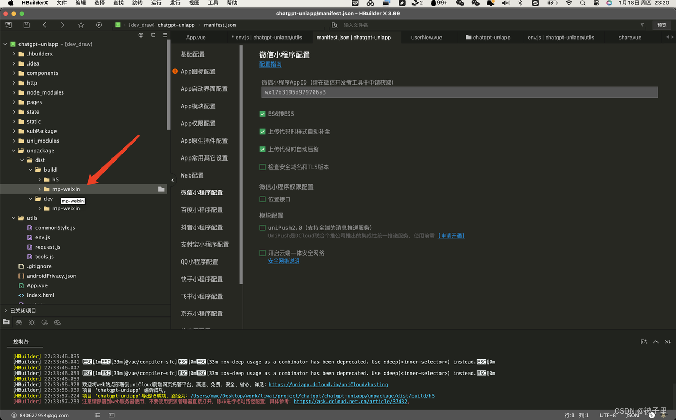Open the uniapp.dcloud.io hosting link in console
This screenshot has height=420, width=676.
tap(328, 385)
